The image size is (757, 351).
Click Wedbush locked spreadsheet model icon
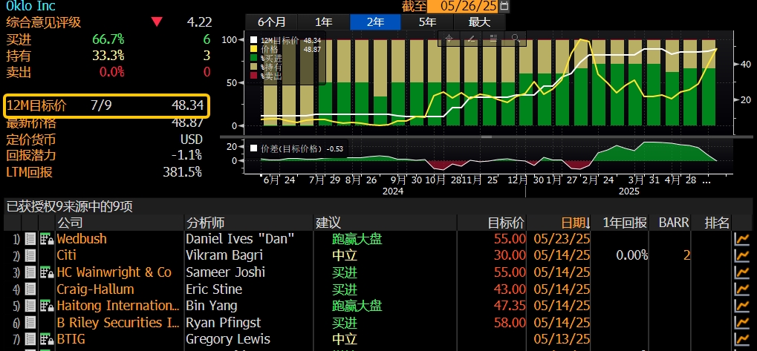pos(47,239)
